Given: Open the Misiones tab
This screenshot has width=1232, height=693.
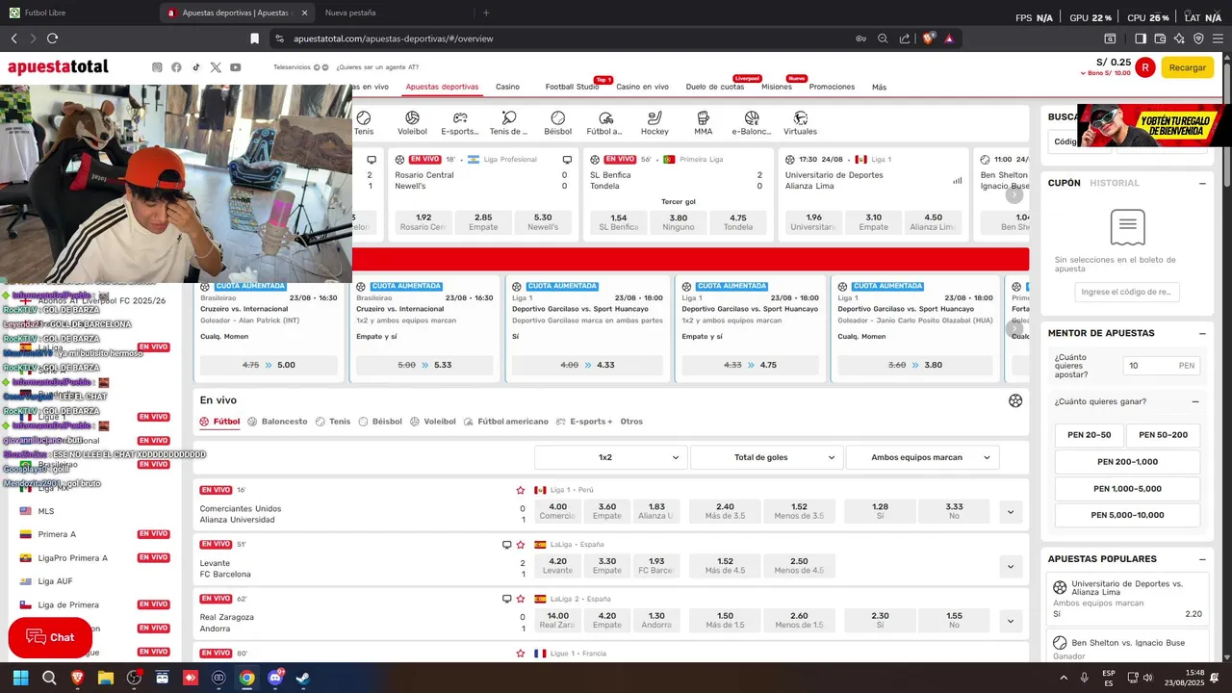Looking at the screenshot, I should point(776,87).
